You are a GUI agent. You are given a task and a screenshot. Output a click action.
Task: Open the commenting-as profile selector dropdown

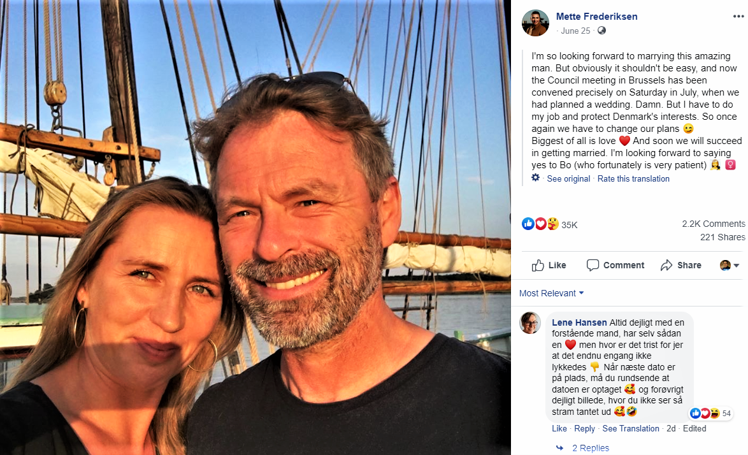pyautogui.click(x=729, y=265)
